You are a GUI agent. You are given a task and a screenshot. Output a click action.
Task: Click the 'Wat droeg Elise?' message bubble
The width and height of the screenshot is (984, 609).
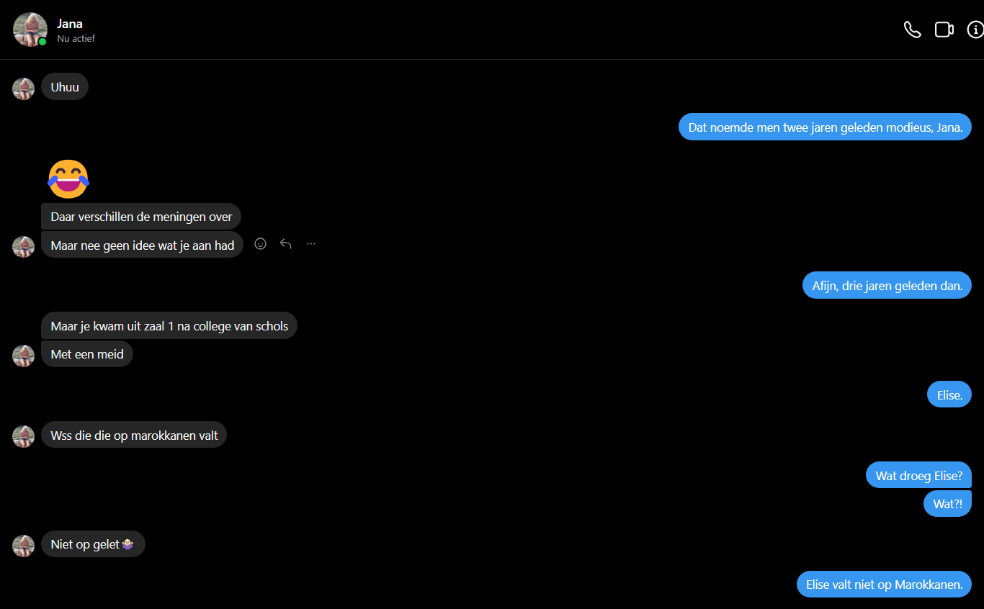tap(918, 475)
